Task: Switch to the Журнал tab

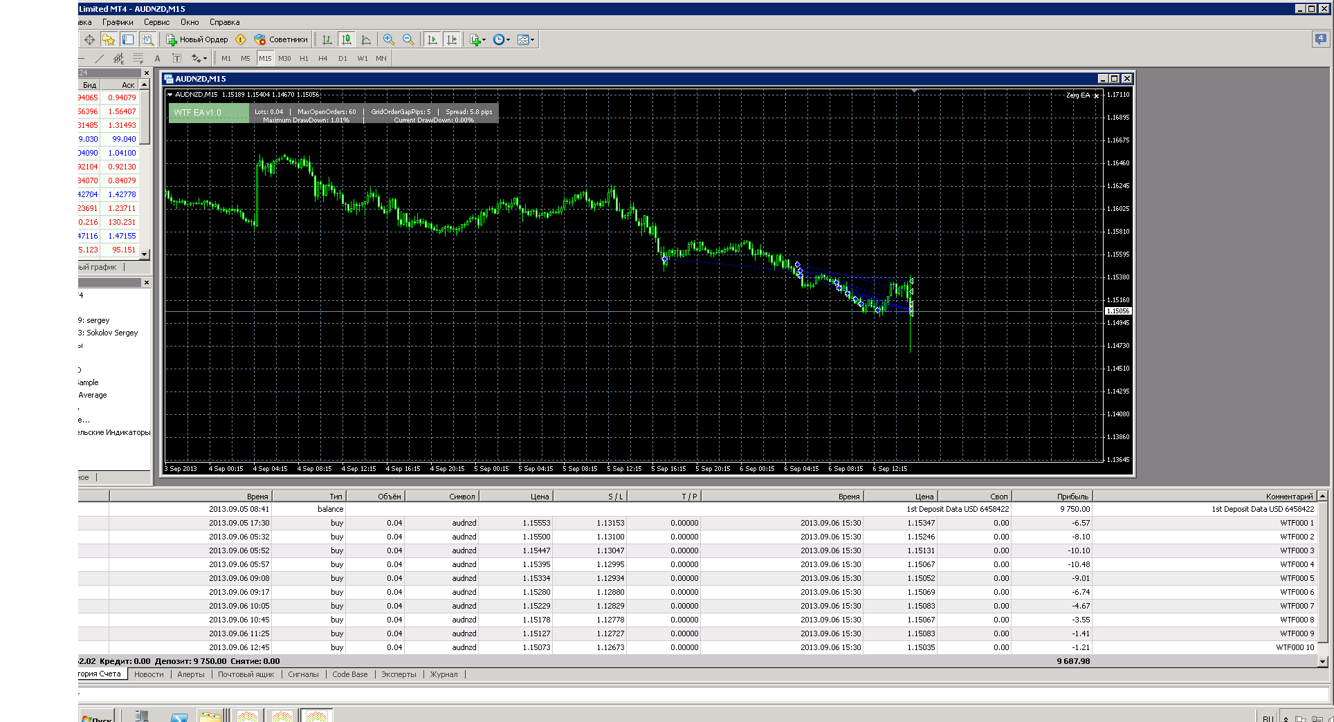Action: [444, 674]
